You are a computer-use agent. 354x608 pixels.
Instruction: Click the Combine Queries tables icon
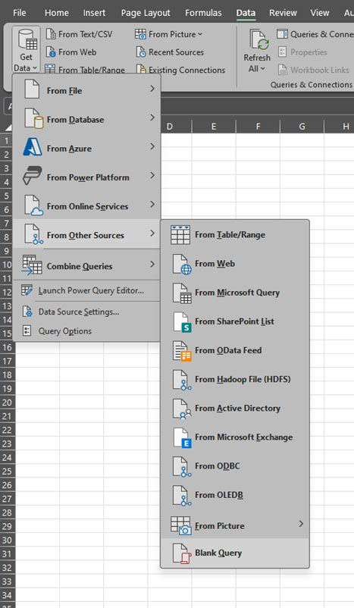coord(32,265)
